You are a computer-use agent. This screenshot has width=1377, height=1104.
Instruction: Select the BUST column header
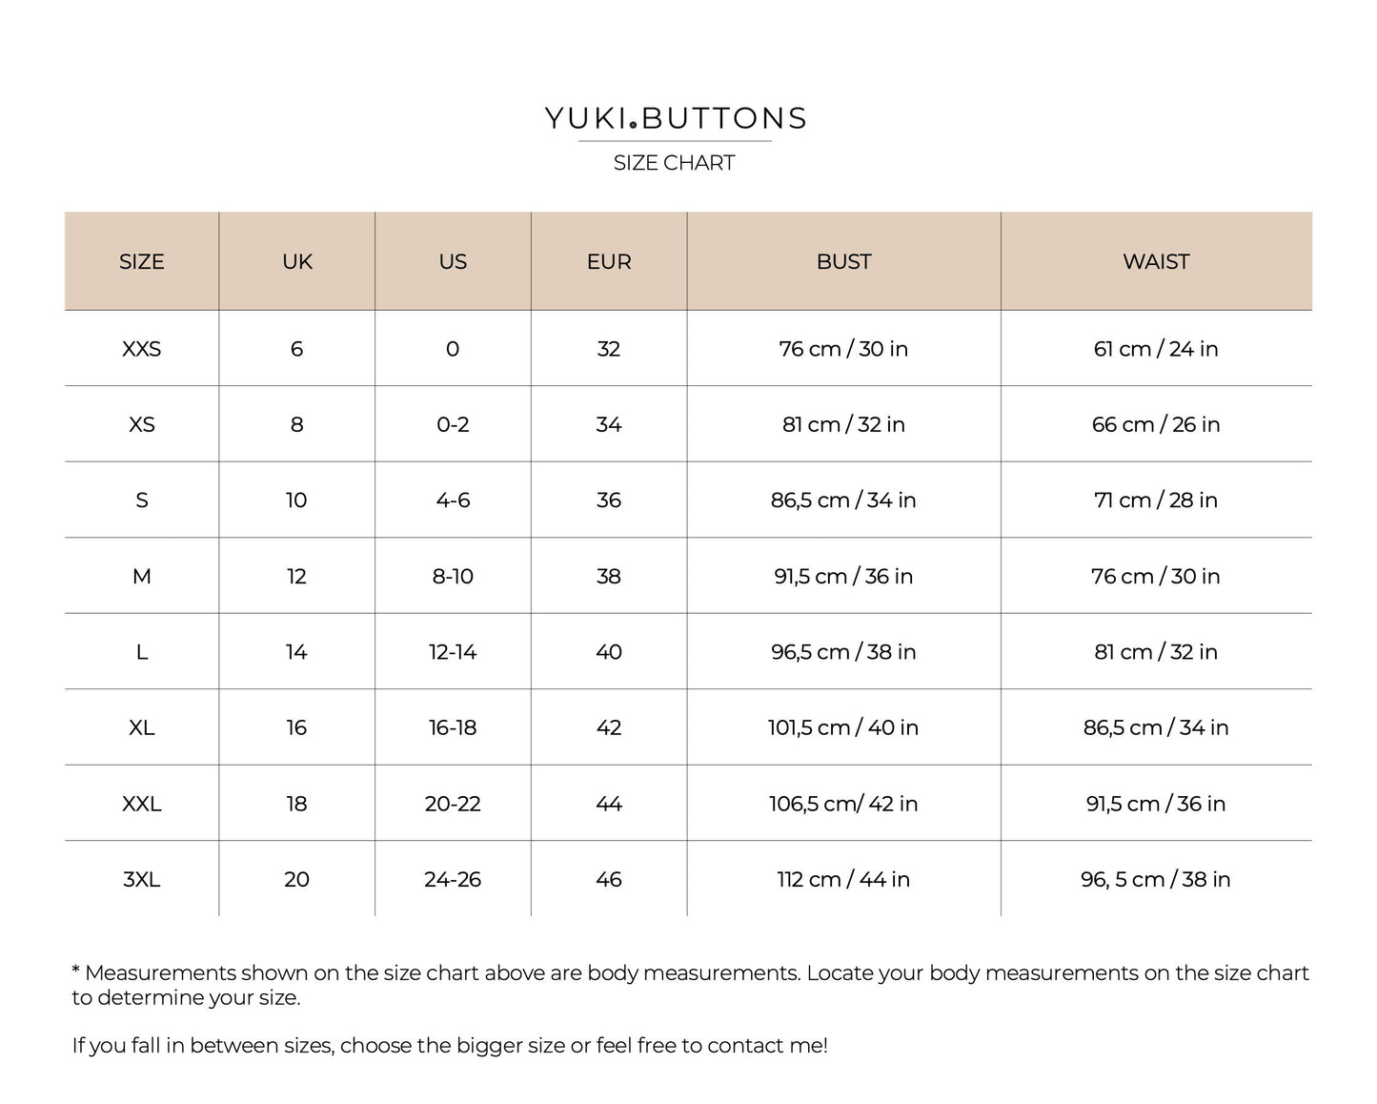point(843,261)
